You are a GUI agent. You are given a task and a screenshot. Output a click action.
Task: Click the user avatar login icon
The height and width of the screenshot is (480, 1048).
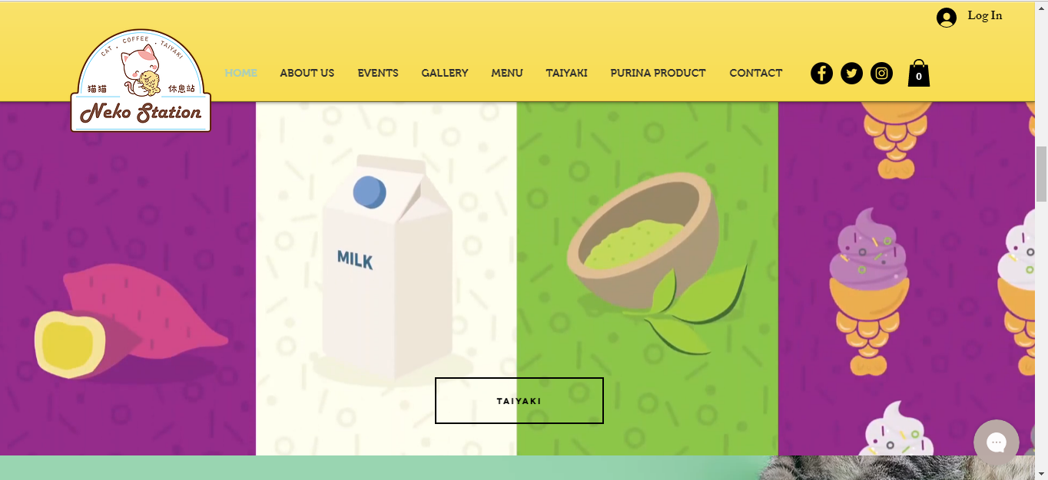(947, 18)
